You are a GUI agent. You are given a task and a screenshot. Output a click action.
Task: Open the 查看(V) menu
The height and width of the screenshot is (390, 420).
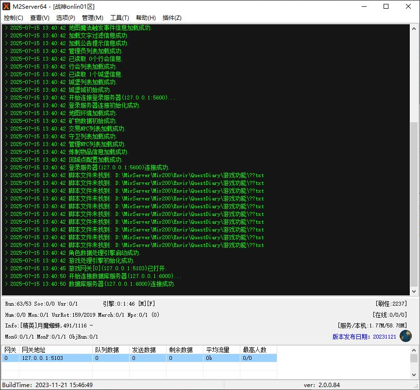tap(40, 17)
